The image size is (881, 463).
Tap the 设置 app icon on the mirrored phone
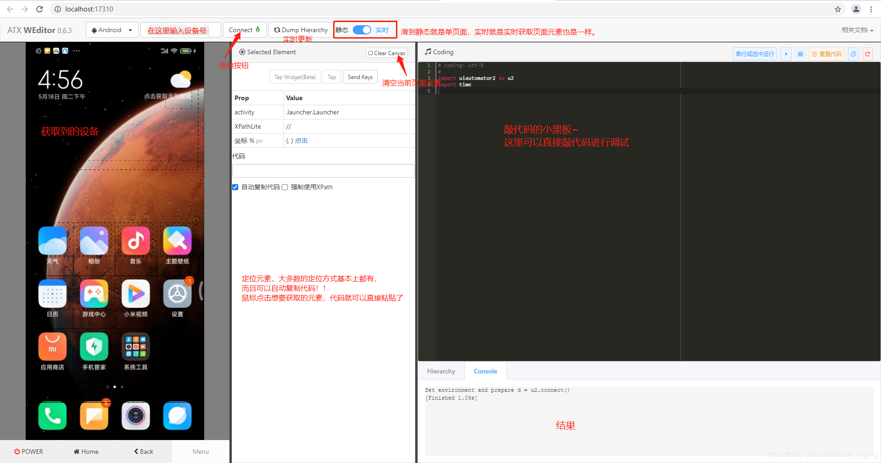[x=177, y=294]
